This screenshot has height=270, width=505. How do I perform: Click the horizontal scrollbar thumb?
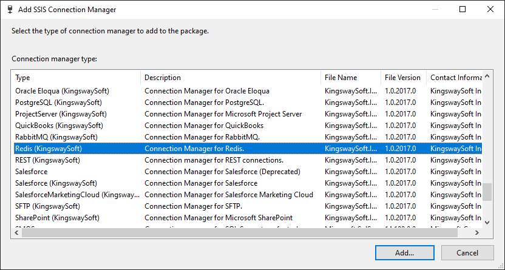240,232
